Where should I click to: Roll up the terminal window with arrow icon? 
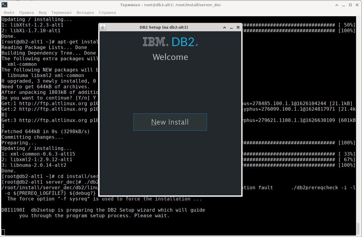[336, 5]
